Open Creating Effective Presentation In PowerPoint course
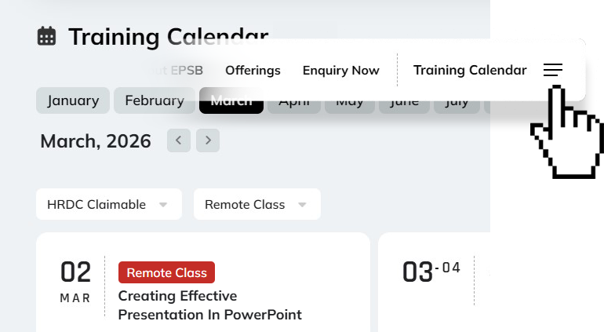This screenshot has width=604, height=332. click(209, 305)
